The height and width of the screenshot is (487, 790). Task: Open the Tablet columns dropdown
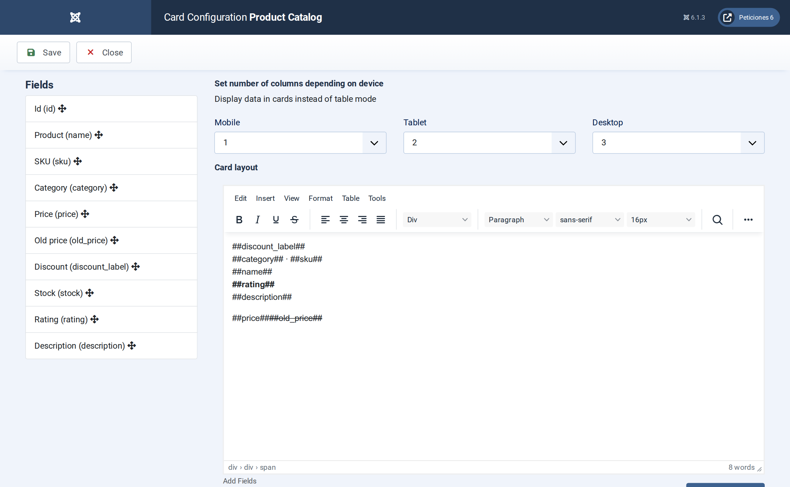(489, 143)
